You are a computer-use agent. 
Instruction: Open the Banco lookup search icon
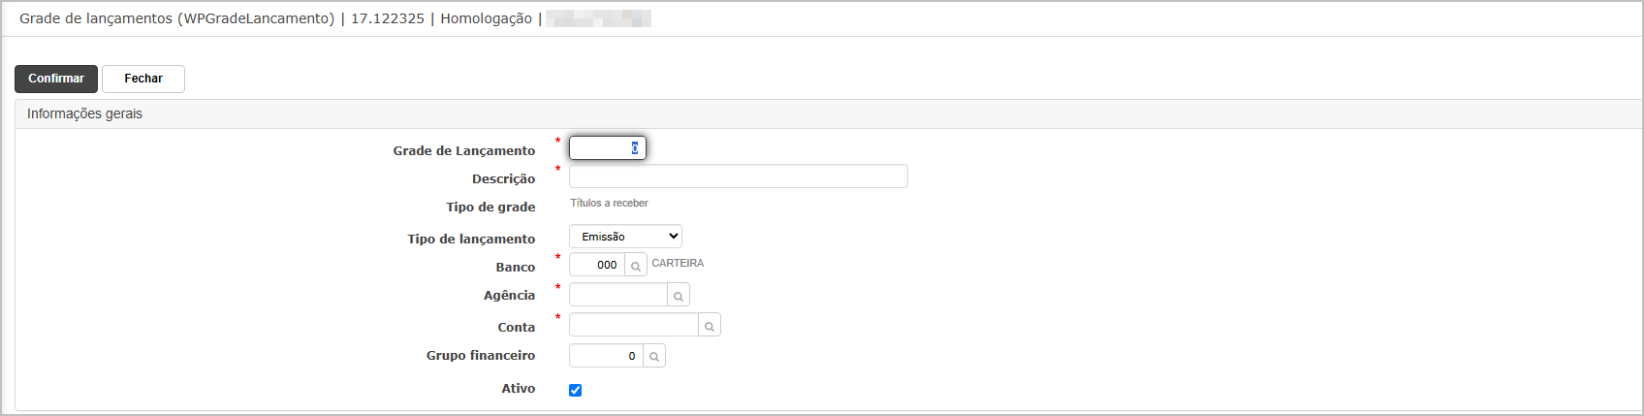coord(636,266)
